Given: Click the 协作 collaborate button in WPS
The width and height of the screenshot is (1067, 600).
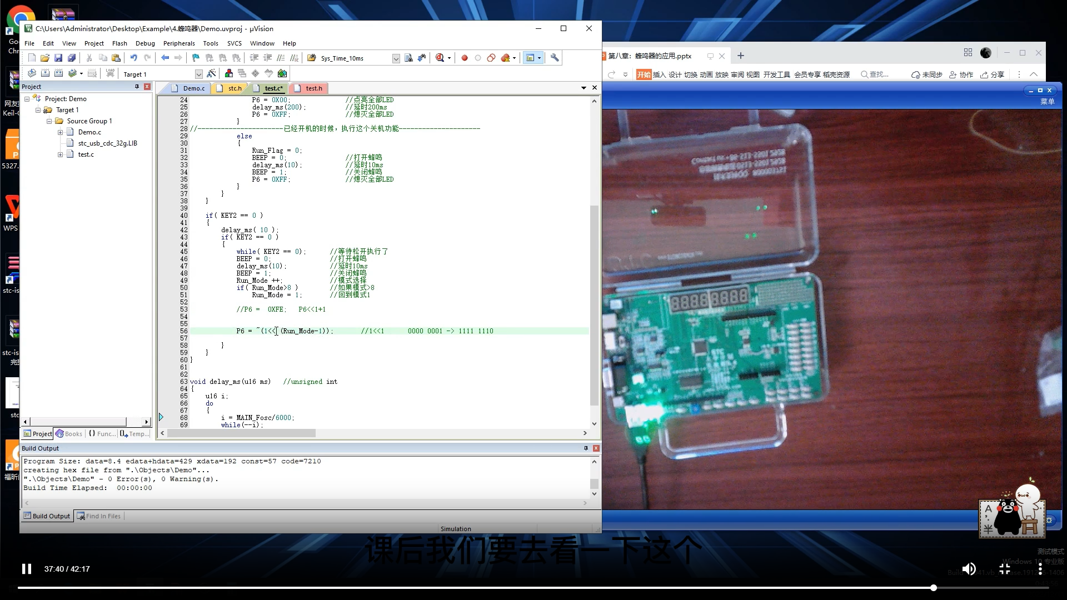Looking at the screenshot, I should [x=961, y=74].
